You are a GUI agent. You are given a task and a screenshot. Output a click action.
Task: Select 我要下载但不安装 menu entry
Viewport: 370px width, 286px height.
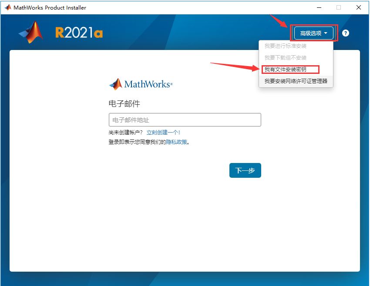click(x=296, y=58)
